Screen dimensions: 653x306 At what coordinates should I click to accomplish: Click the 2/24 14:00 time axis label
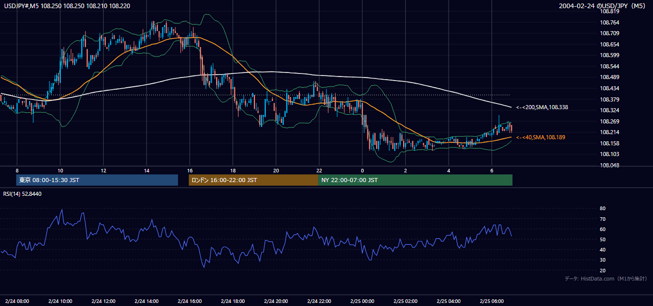click(147, 301)
